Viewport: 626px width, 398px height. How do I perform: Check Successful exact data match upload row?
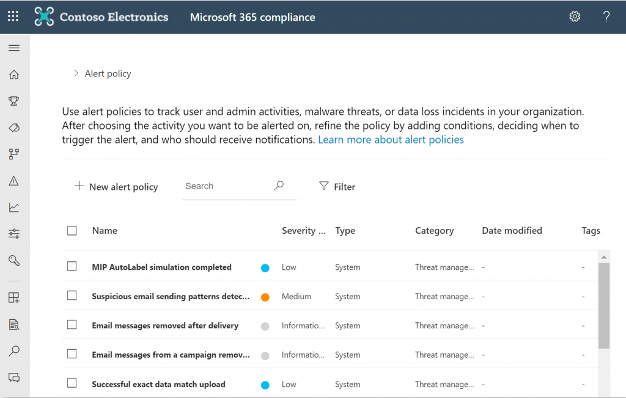click(x=72, y=383)
